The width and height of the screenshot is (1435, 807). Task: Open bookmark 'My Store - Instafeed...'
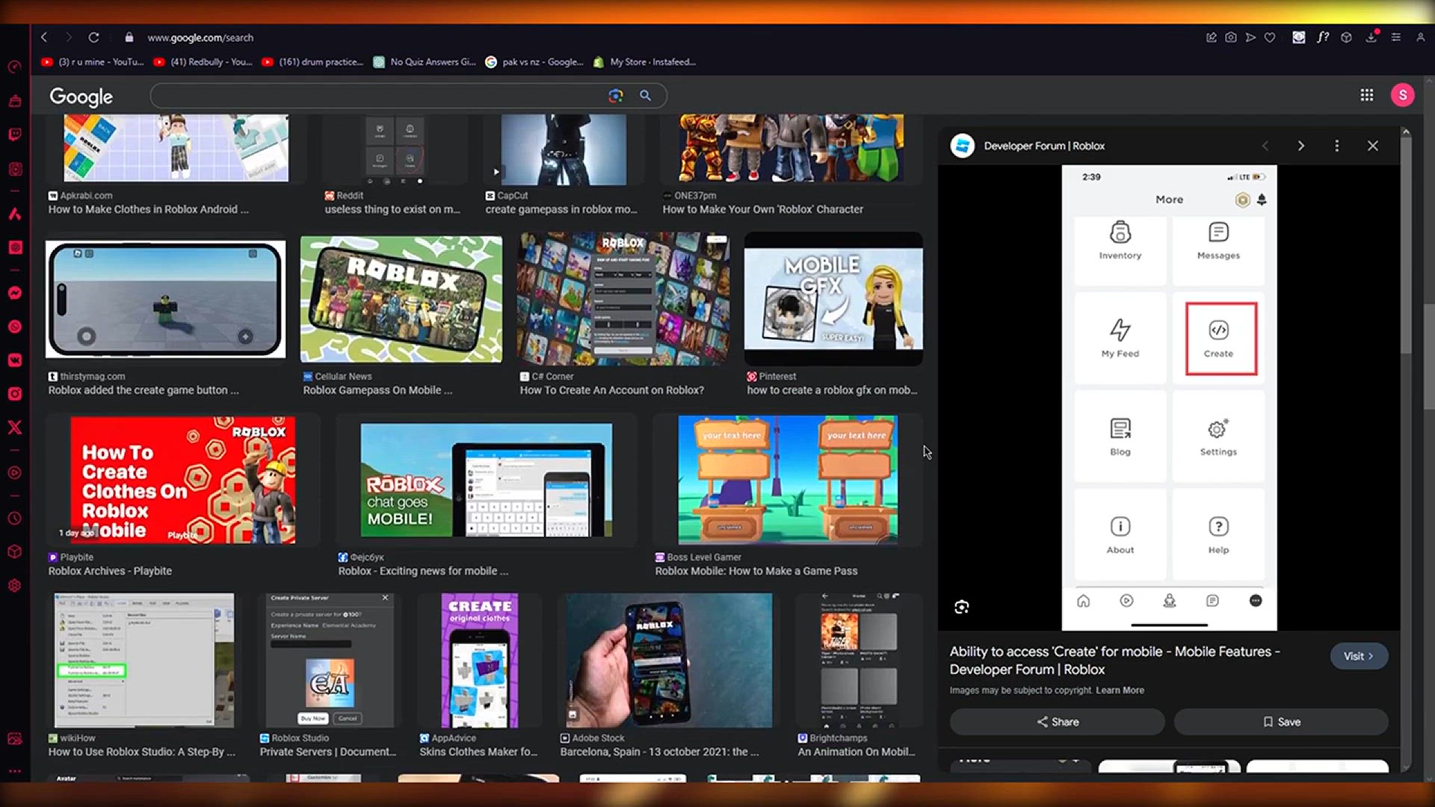pyautogui.click(x=644, y=62)
